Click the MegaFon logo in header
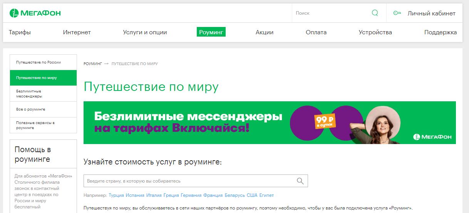This screenshot has width=469, height=213. coord(35,13)
